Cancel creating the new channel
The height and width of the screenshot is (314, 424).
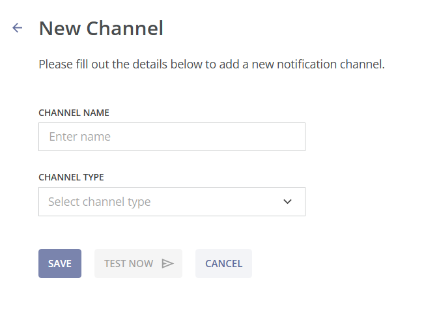[x=223, y=263]
